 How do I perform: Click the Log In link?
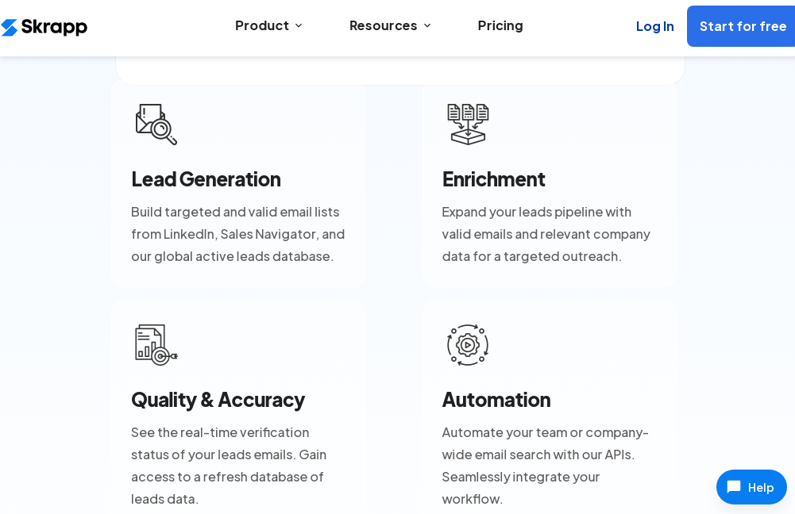pyautogui.click(x=655, y=26)
